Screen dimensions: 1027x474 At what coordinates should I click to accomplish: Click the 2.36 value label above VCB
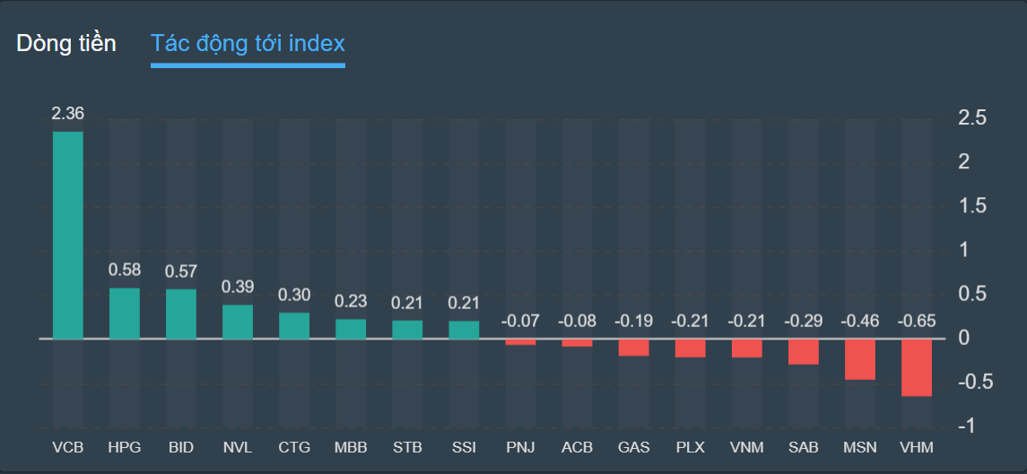point(68,114)
